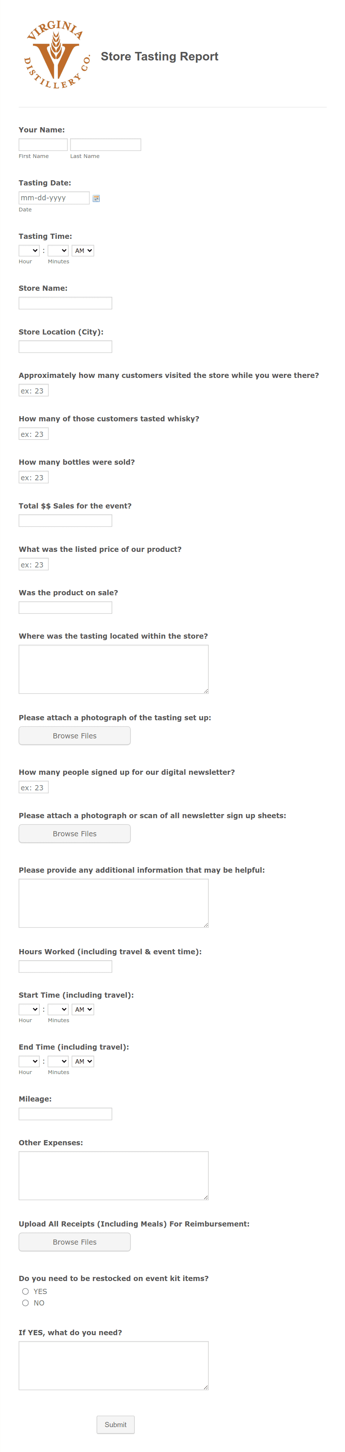This screenshot has height=1452, width=345.
Task: Focus the Mileage input field
Action: [65, 1114]
